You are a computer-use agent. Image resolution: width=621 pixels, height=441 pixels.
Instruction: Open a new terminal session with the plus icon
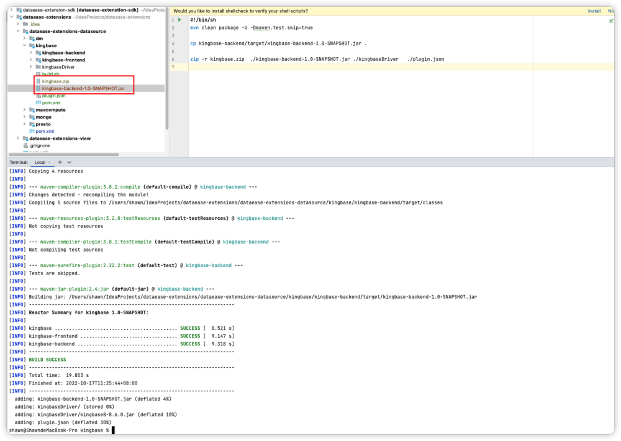60,162
